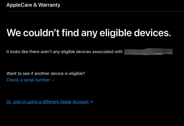The image size is (184, 126).
Task: Click the "It looks like there aren't" sentence
Action: 64,52
